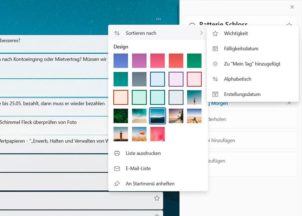Viewport: 302px width, 216px height.
Task: Close the task detail pane
Action: click(x=292, y=7)
